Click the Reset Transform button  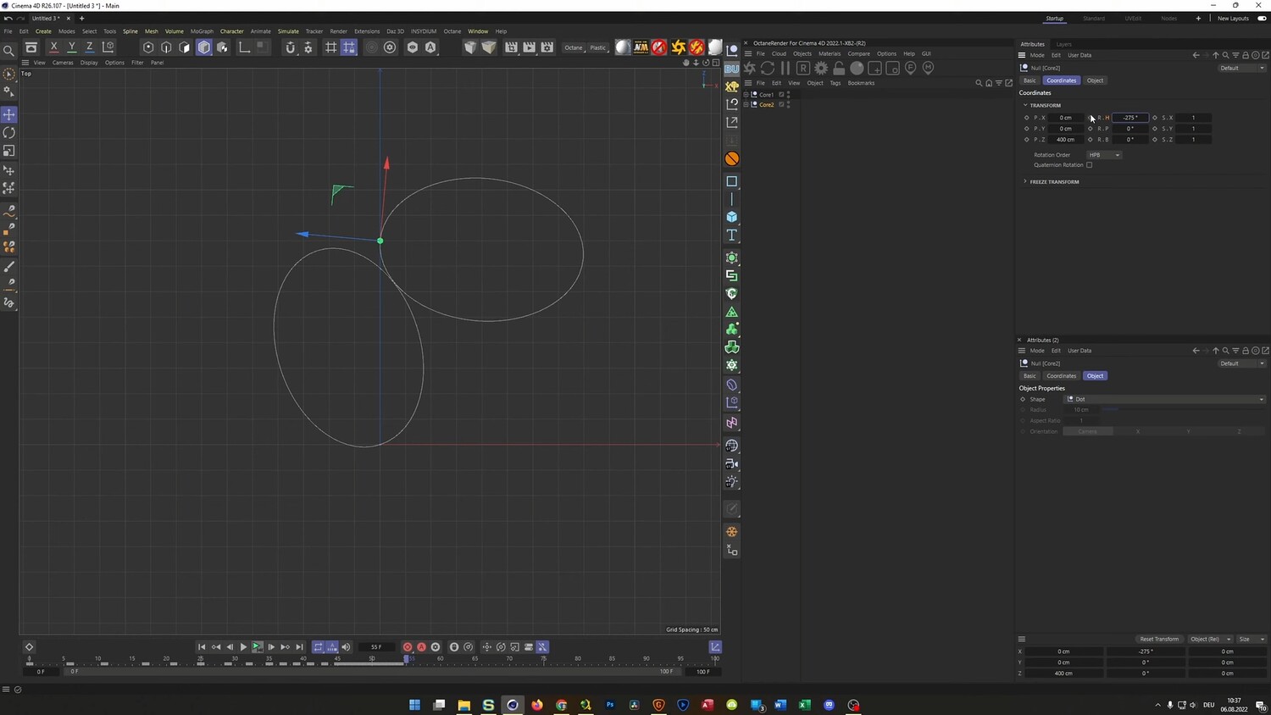point(1159,640)
